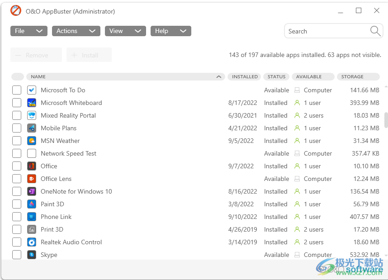Screen dimensions: 388x280
Task: Sort list by NAME column header
Action: coord(125,77)
